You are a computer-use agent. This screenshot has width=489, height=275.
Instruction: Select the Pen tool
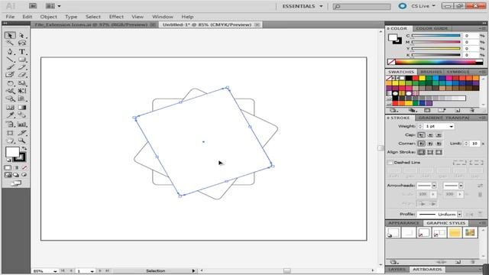(10, 51)
